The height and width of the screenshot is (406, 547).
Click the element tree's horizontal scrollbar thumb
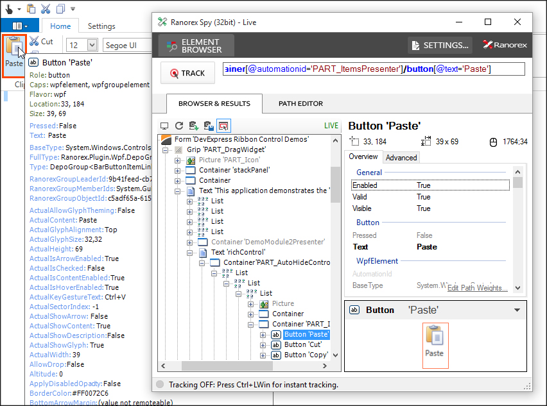[x=227, y=366]
